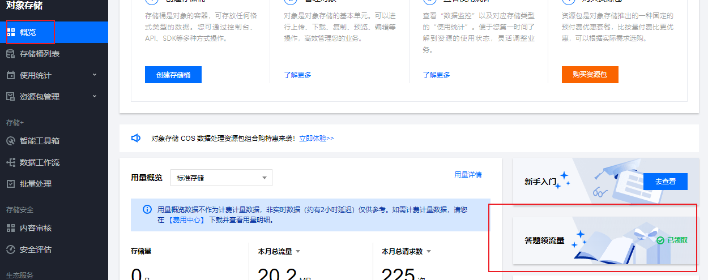Viewport: 708px width, 280px height.
Task: Click the 存储+ section label
Action: click(x=15, y=122)
